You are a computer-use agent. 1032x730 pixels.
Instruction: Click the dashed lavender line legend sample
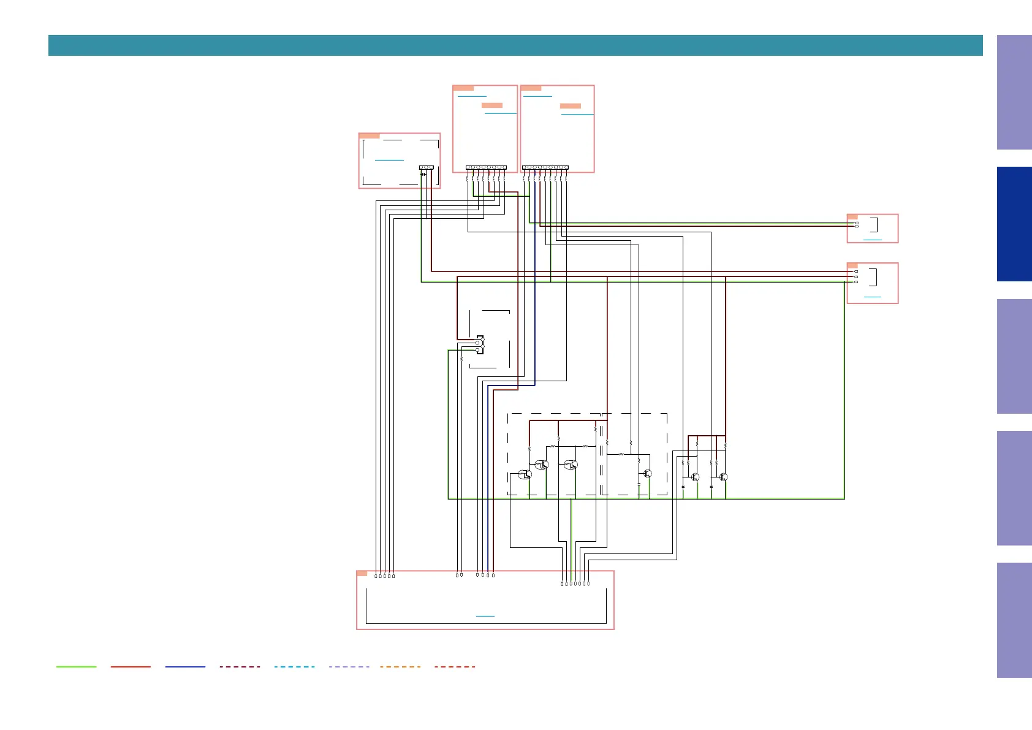[349, 667]
